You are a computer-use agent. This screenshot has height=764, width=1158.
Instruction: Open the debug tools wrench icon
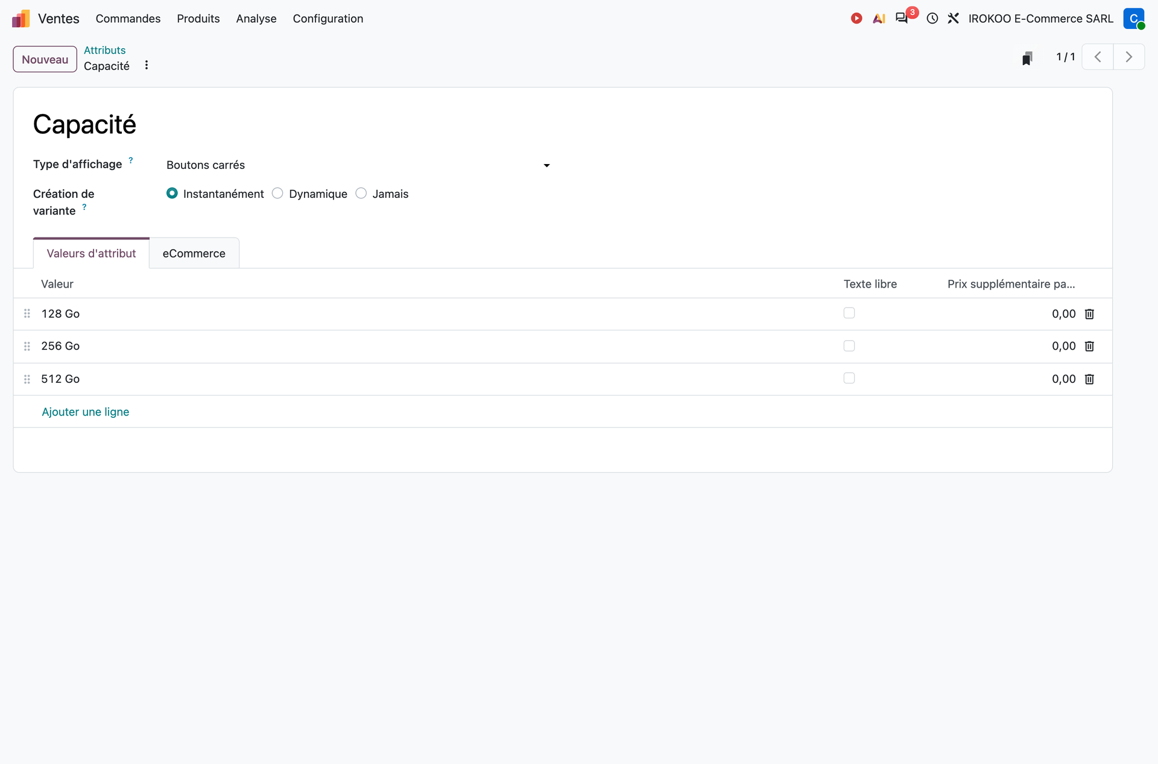954,19
